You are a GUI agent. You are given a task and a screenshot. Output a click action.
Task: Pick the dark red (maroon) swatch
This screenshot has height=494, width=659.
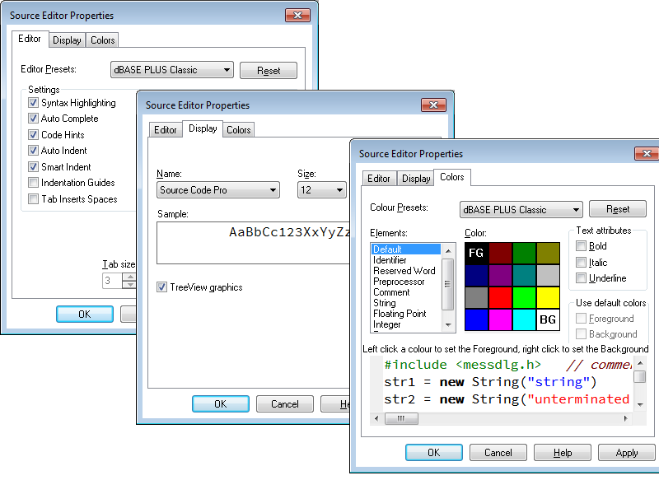(501, 254)
